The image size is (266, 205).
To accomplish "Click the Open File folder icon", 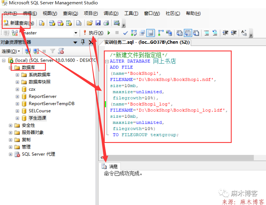I will pyautogui.click(x=89, y=23).
